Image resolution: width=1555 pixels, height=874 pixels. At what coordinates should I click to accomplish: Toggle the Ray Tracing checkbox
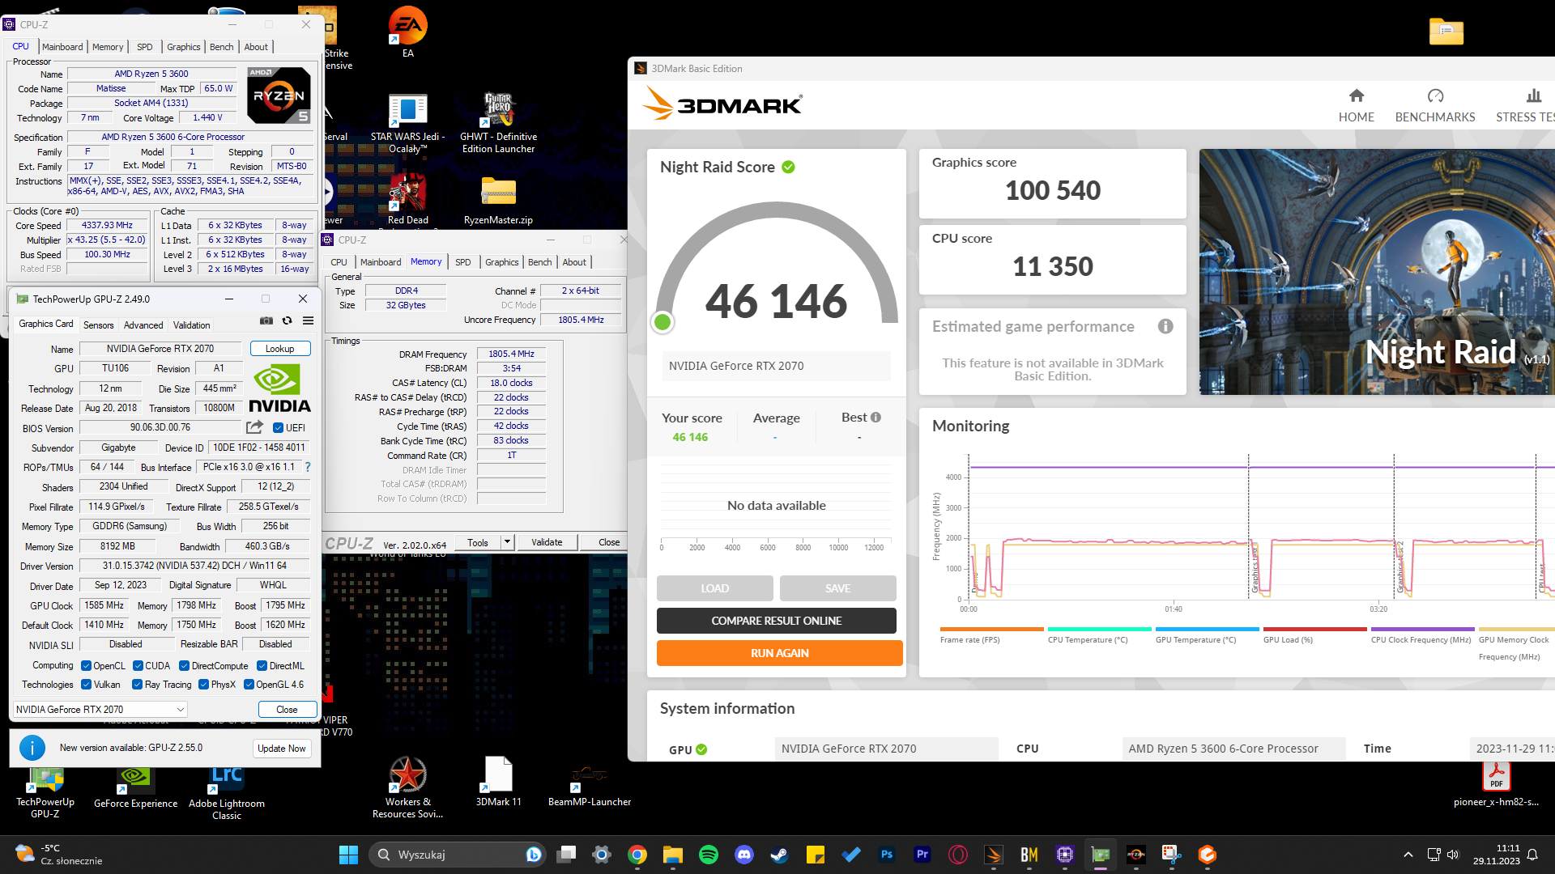(x=138, y=685)
